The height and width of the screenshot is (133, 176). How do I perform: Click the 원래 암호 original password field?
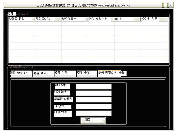tap(94, 93)
